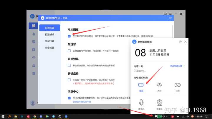212x119 pixels.
Task: Go to the 安全设置 settings tab
Action: pyautogui.click(x=50, y=48)
